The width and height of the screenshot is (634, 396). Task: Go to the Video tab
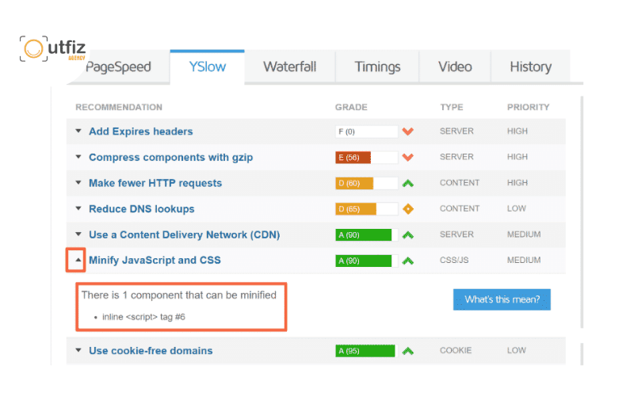coord(455,67)
